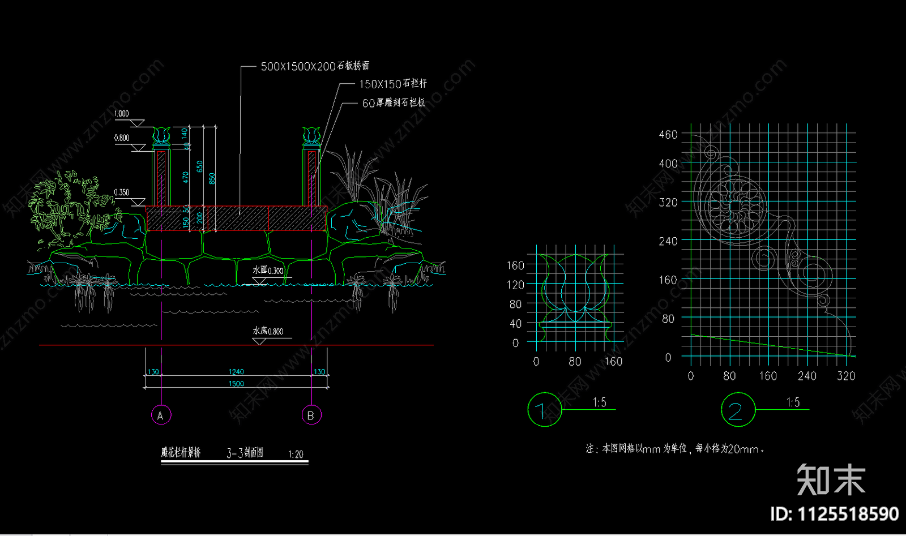906x536 pixels.
Task: Select the 500X1500X200 stone slab annotation text
Action: (x=315, y=66)
